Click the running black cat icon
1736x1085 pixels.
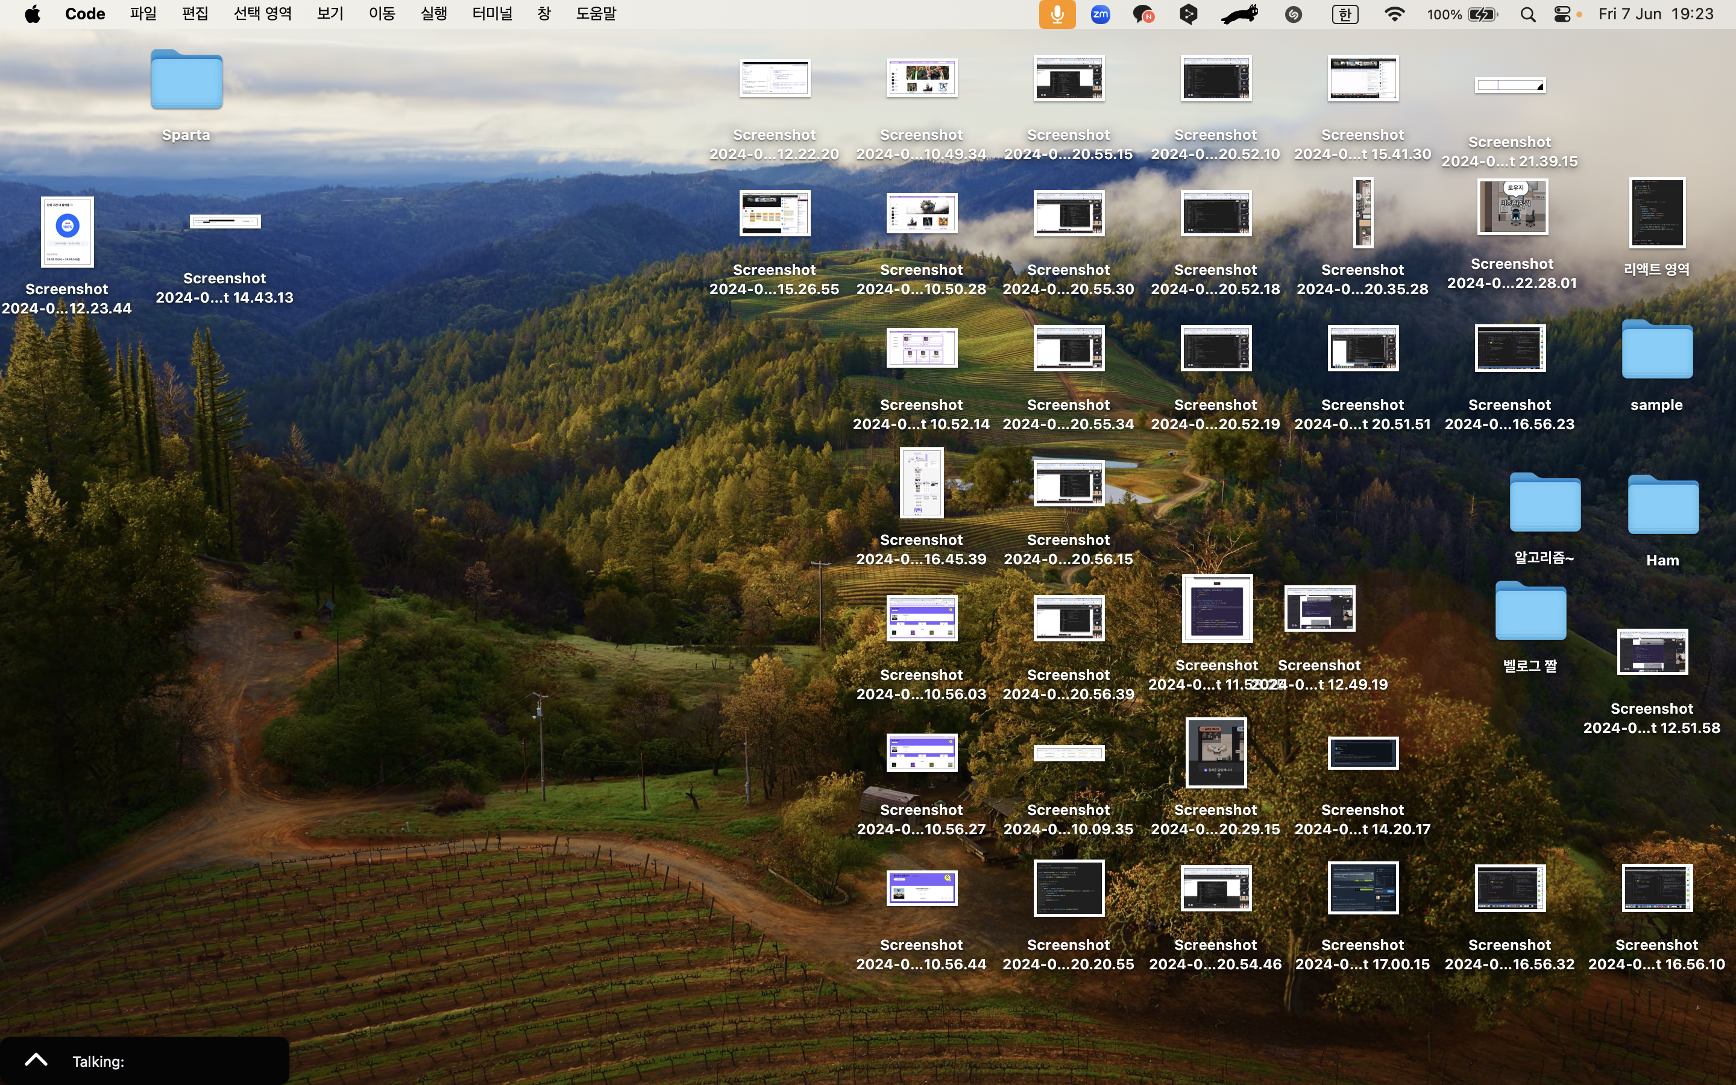pos(1239,14)
